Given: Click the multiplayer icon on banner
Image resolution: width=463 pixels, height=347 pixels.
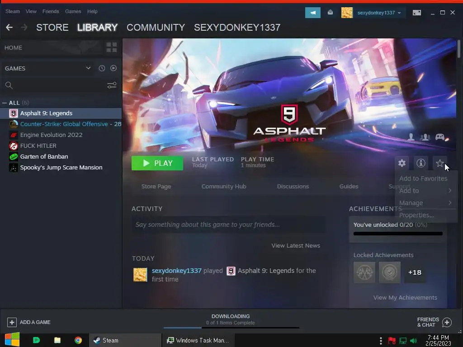Looking at the screenshot, I should click(425, 137).
